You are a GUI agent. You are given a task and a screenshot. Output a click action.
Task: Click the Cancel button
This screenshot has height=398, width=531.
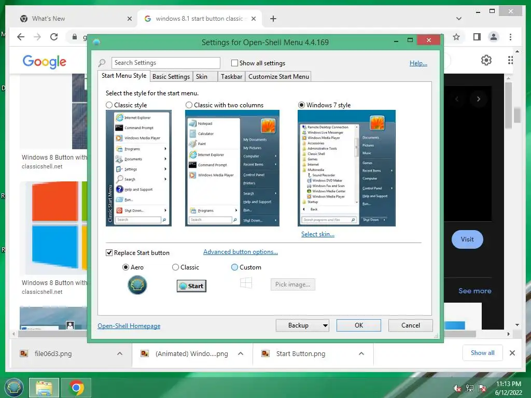(411, 325)
